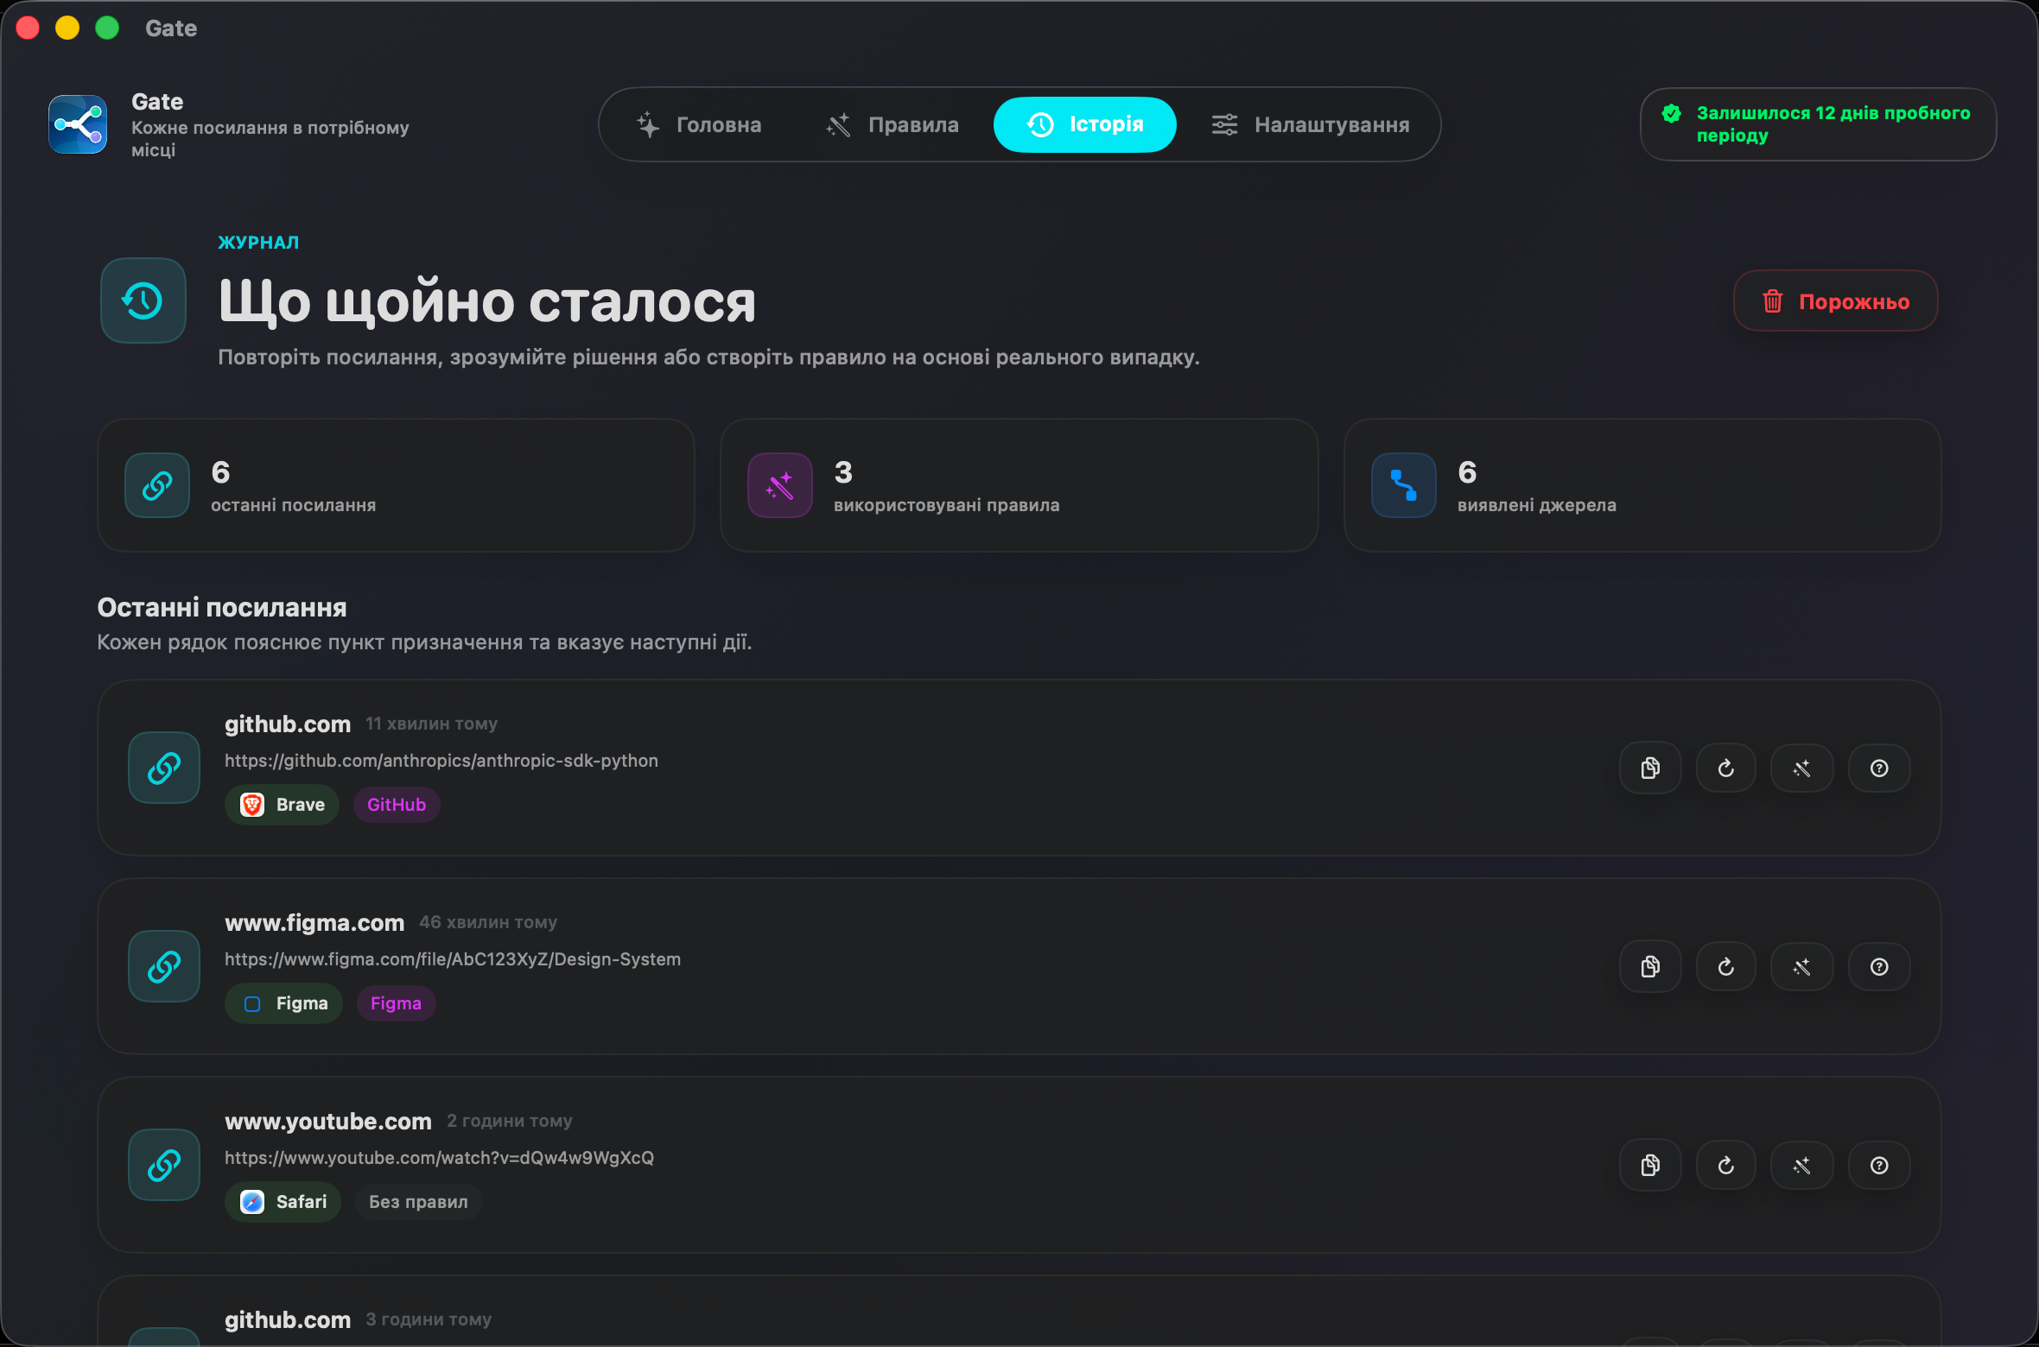The width and height of the screenshot is (2039, 1347).
Task: Click the Останні посилання heading
Action: point(222,608)
